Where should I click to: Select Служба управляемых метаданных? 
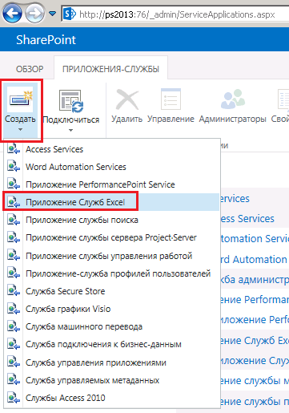coord(93,380)
